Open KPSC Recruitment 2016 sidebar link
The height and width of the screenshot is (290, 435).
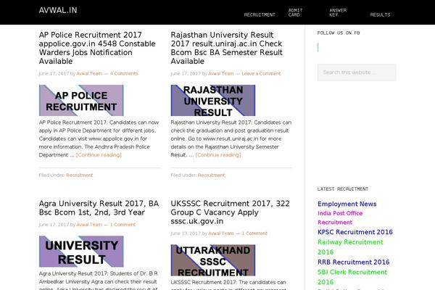pos(355,232)
